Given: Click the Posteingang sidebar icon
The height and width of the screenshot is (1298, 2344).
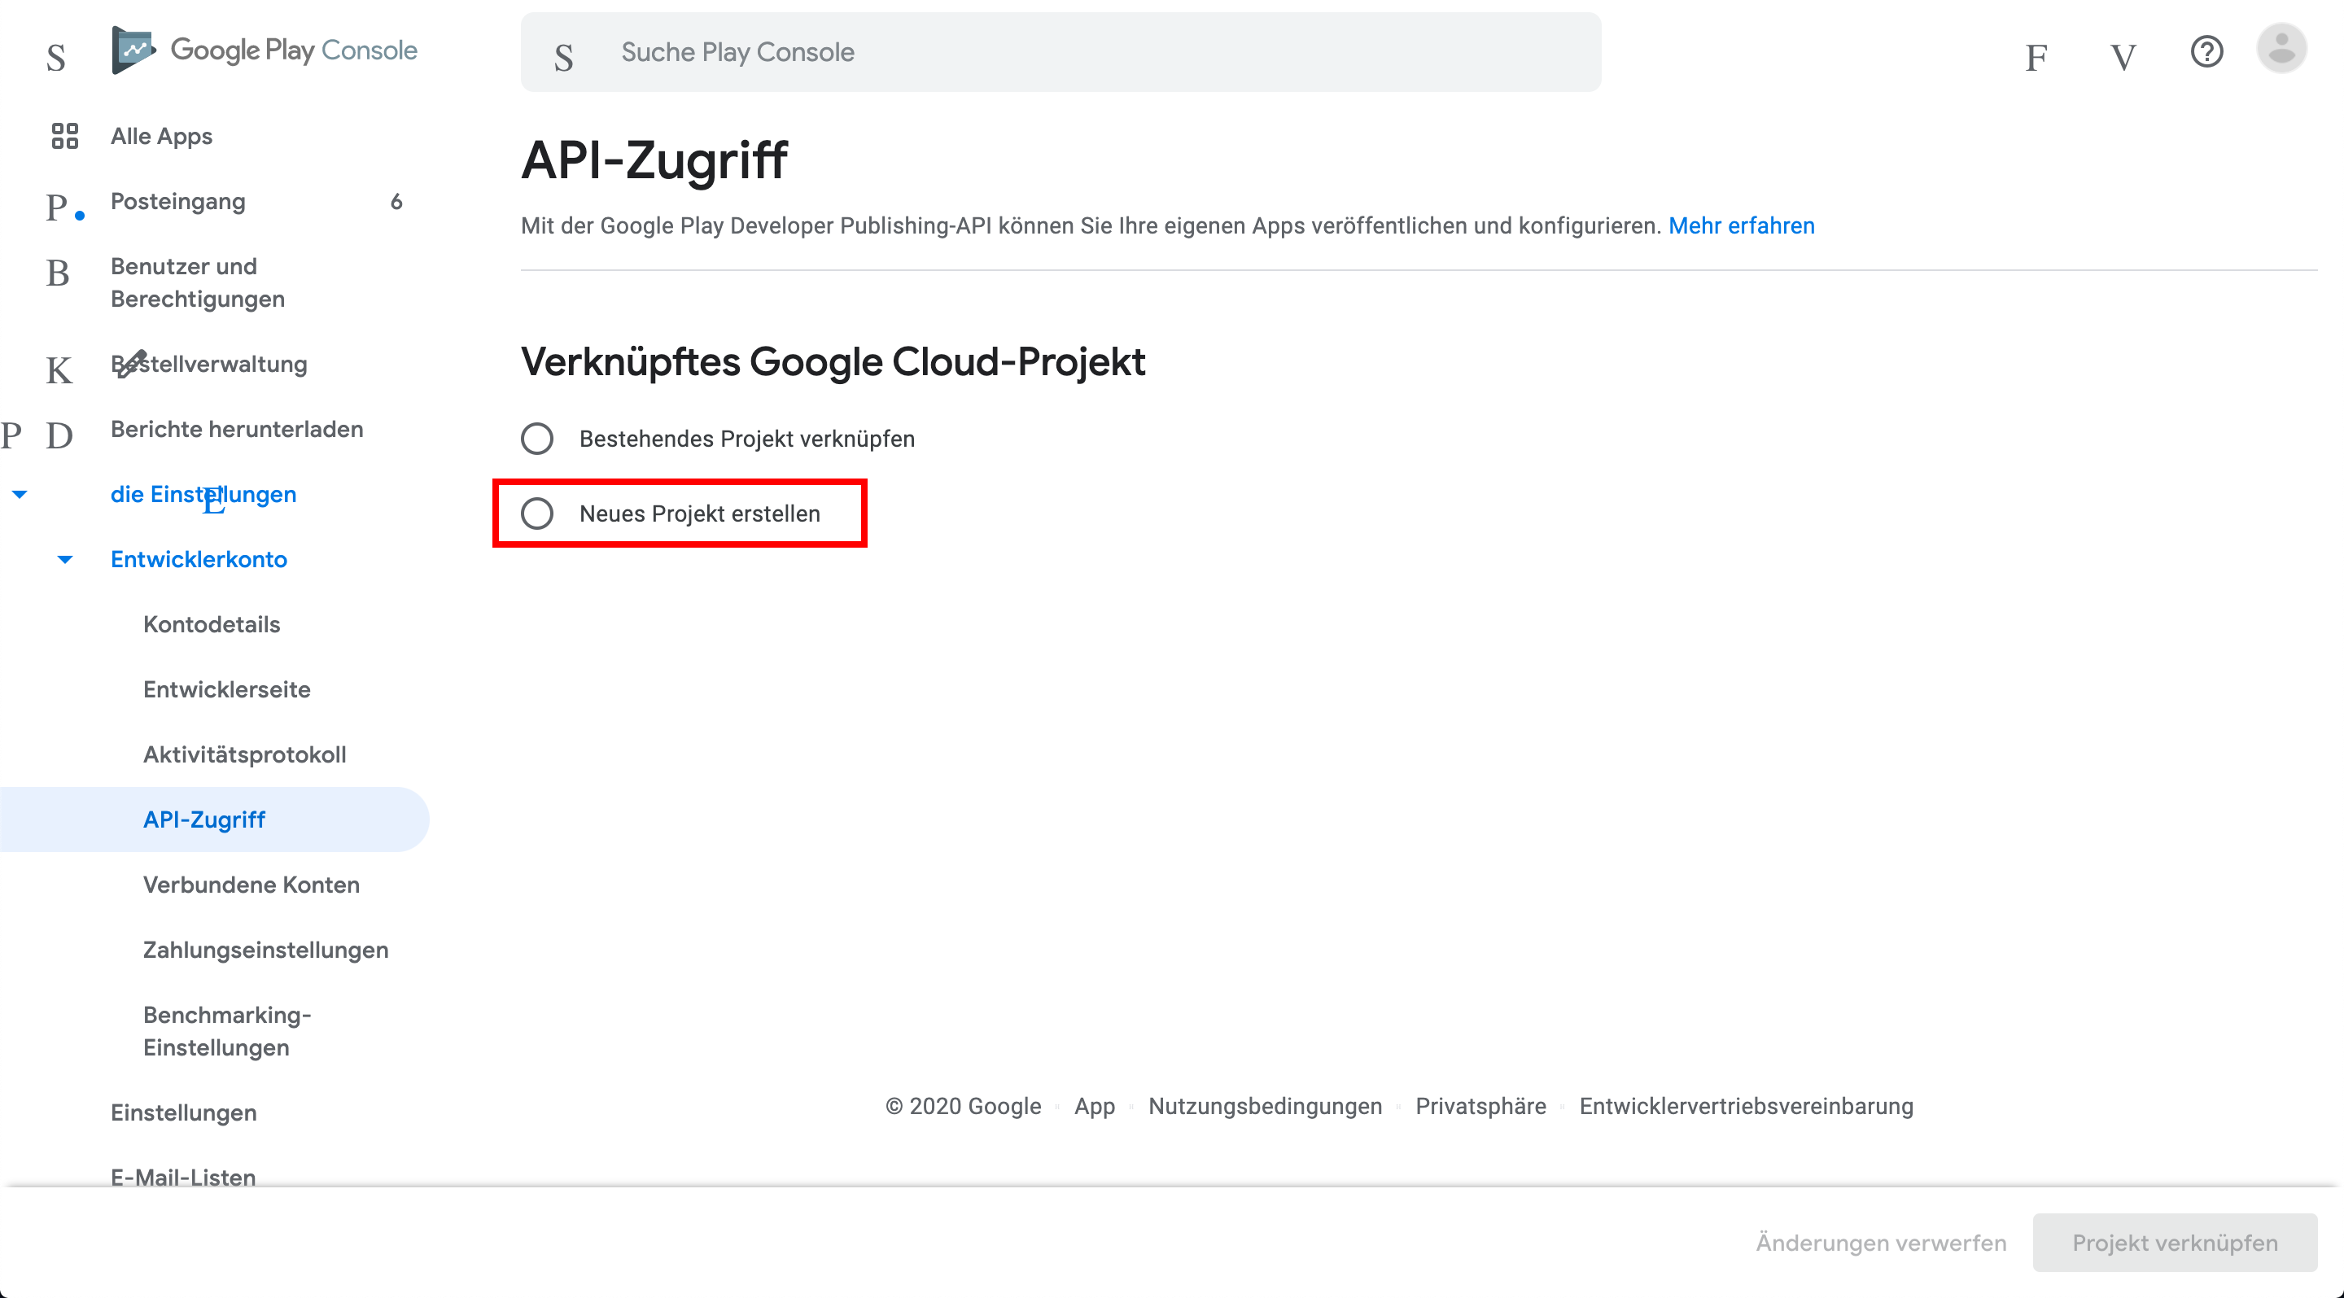Looking at the screenshot, I should [59, 207].
